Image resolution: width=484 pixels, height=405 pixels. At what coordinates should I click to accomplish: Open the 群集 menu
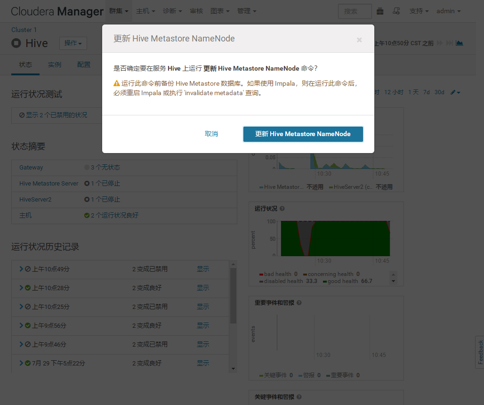pyautogui.click(x=119, y=11)
